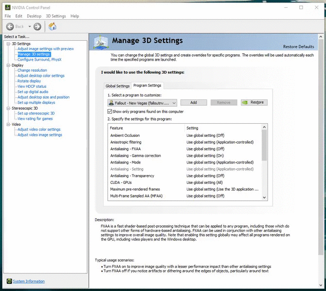Open View HDCP status
The width and height of the screenshot is (326, 291).
[x=32, y=86]
